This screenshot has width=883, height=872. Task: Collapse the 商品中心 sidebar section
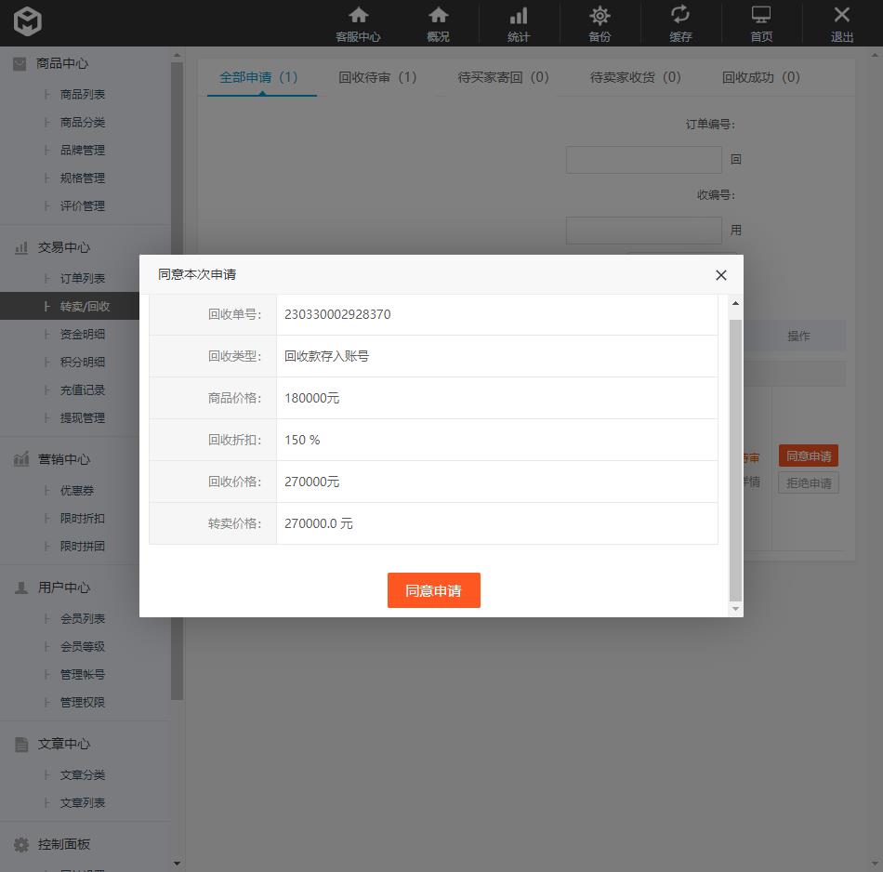point(62,63)
